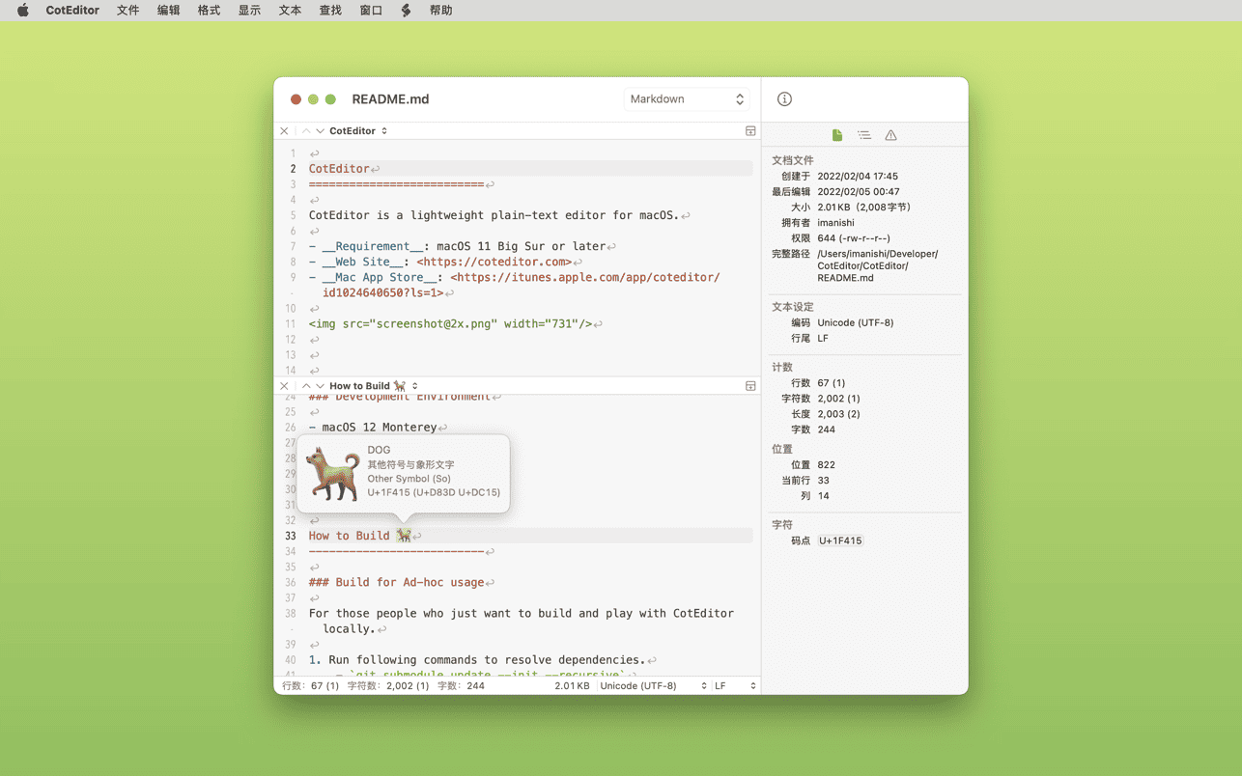
Task: Open the 格式 menu
Action: (x=209, y=11)
